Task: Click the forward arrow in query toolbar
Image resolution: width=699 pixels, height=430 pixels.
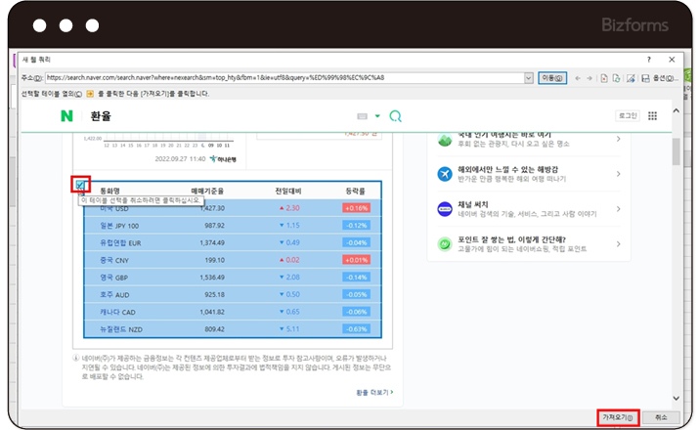Action: 589,77
